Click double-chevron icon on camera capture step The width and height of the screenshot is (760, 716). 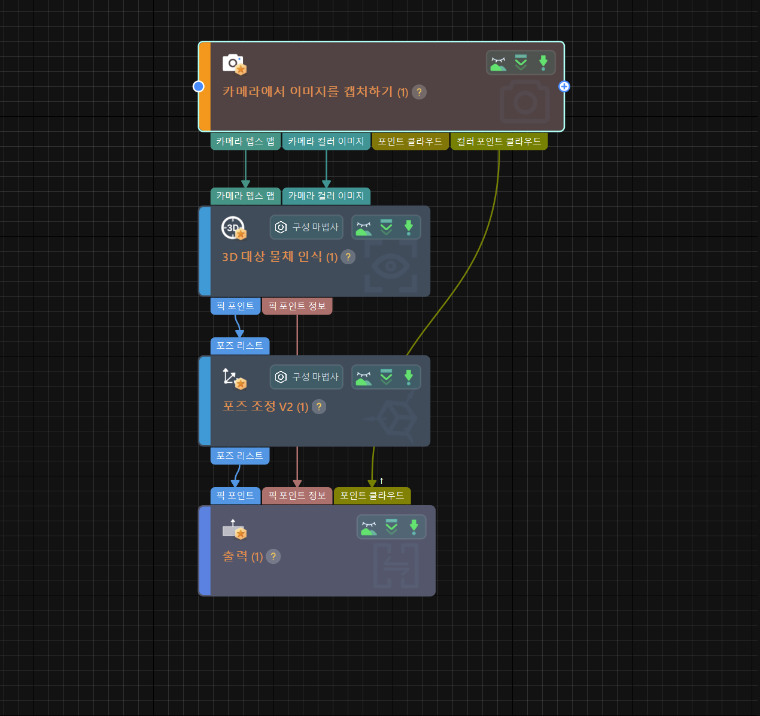pyautogui.click(x=521, y=62)
